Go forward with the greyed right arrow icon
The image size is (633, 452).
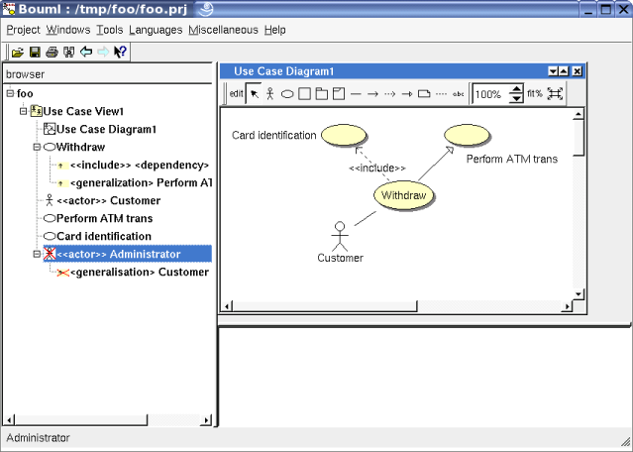(103, 52)
